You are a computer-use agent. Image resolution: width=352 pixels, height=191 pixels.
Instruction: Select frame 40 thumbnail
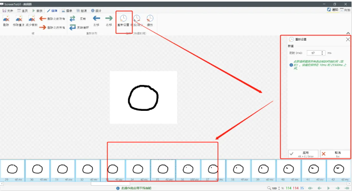point(289,170)
